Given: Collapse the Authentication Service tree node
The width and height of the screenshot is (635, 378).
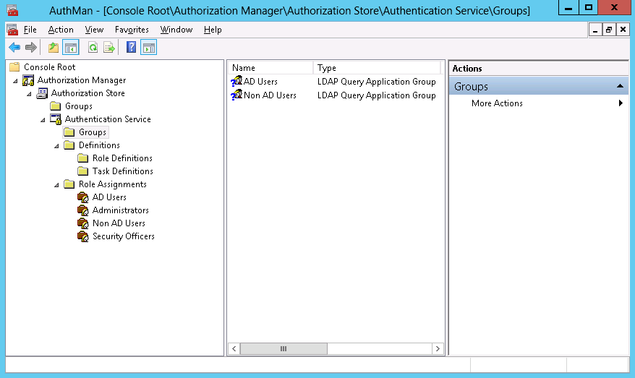Looking at the screenshot, I should (43, 119).
